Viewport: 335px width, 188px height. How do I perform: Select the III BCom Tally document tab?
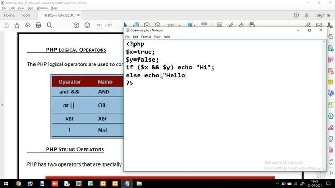[x=59, y=15]
